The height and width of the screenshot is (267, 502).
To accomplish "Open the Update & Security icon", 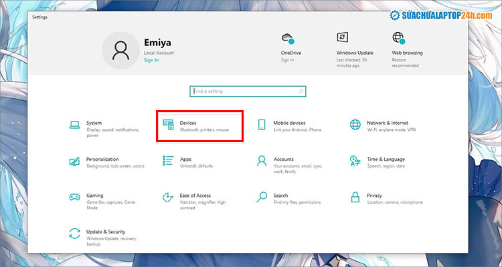I will (x=75, y=234).
